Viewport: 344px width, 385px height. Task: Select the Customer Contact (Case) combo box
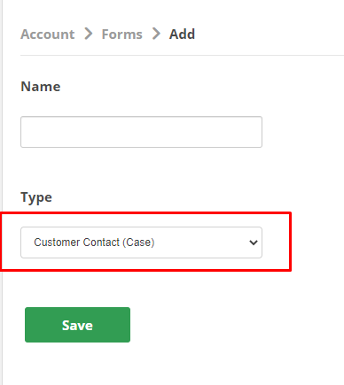tap(141, 243)
